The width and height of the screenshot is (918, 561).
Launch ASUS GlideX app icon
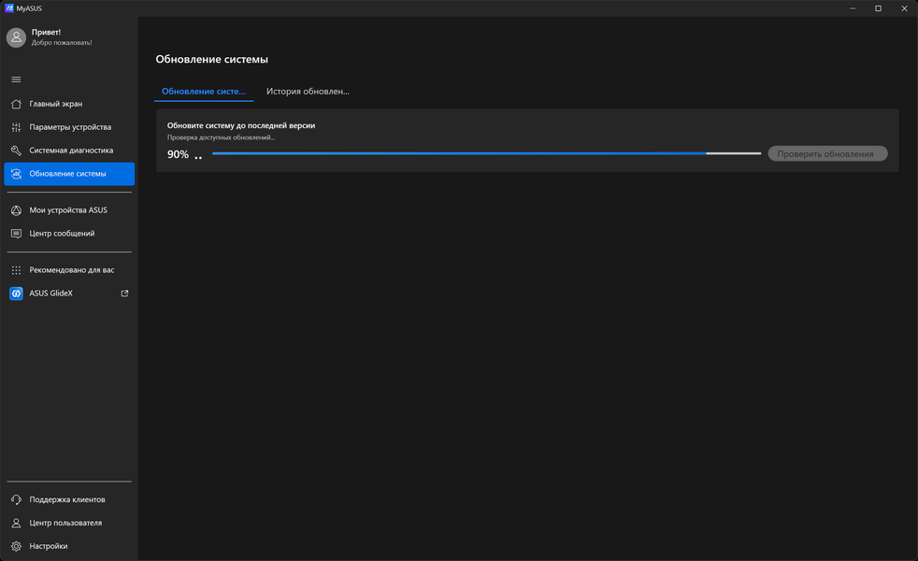[x=17, y=294]
